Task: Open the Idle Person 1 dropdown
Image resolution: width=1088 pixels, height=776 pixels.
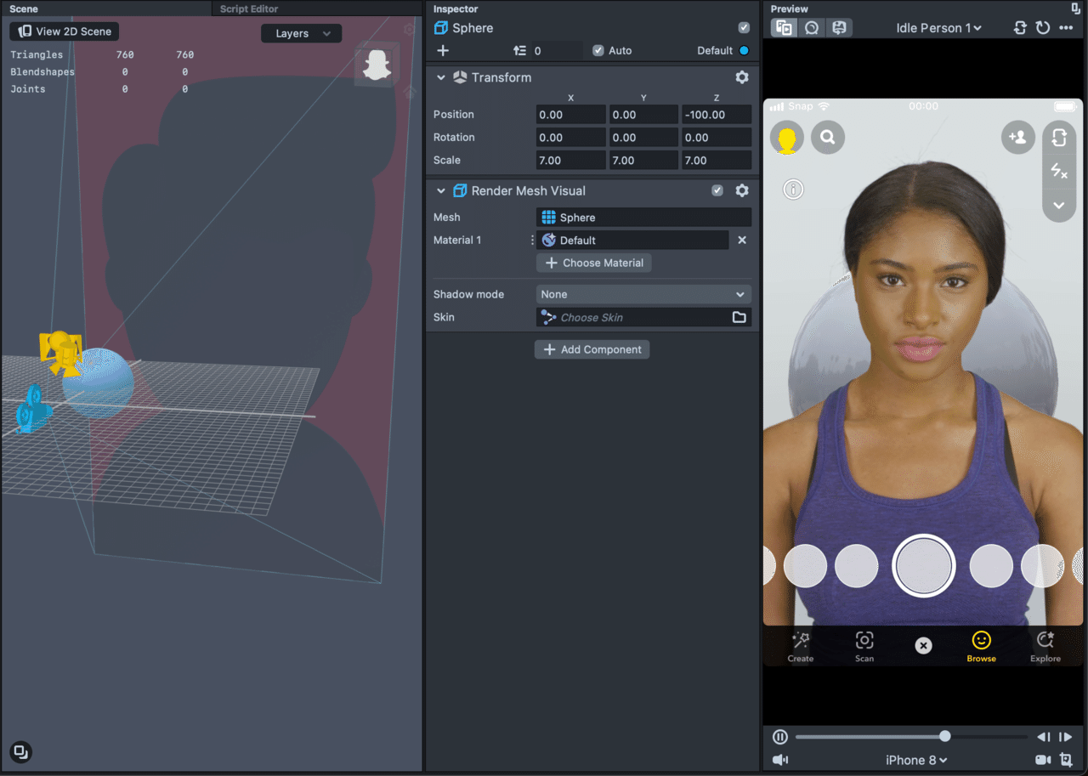Action: pyautogui.click(x=938, y=28)
